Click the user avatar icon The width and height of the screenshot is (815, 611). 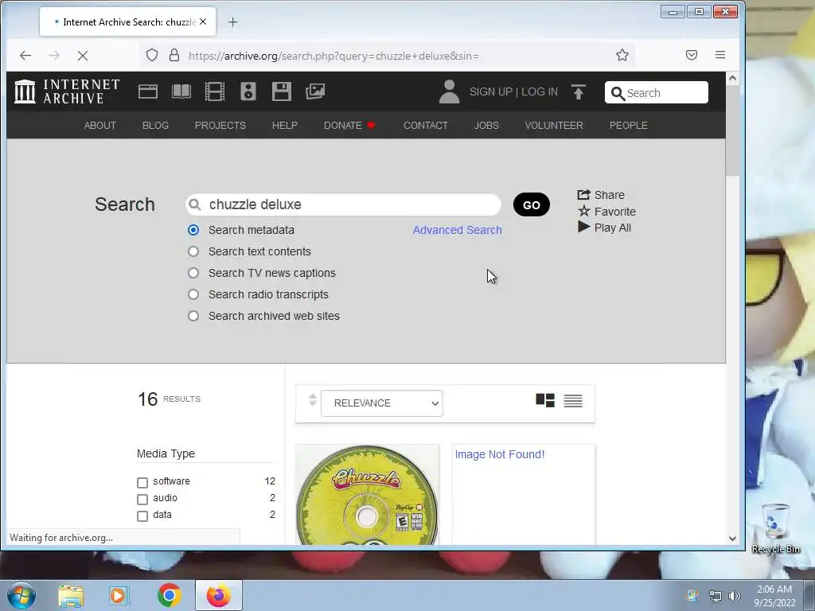coord(449,91)
